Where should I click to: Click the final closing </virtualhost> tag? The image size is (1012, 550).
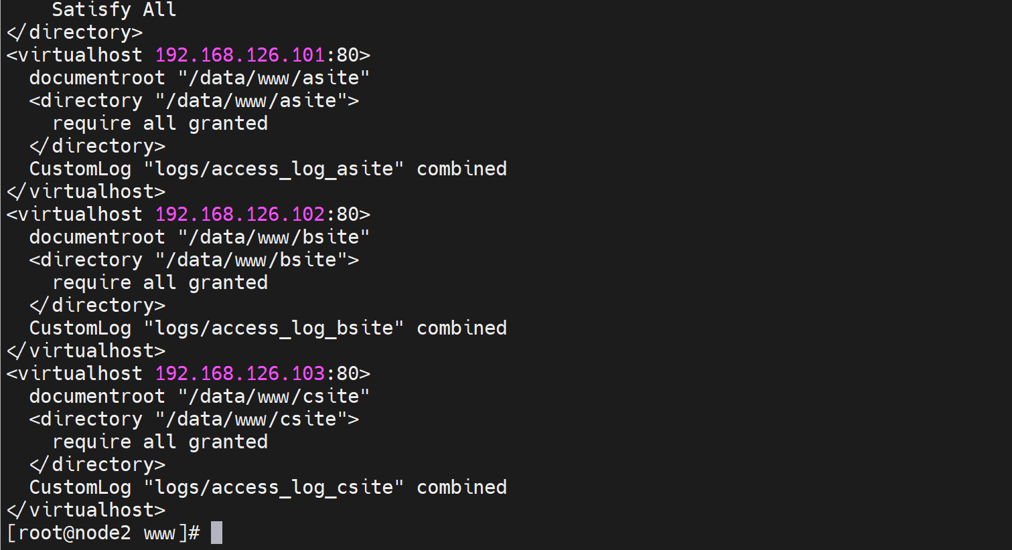[x=86, y=510]
